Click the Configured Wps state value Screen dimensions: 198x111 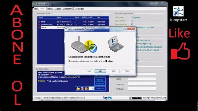click(x=135, y=17)
